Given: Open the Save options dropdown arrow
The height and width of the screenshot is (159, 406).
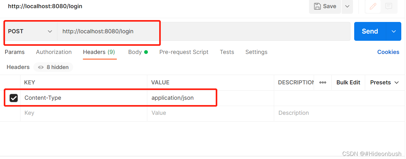Looking at the screenshot, I should [347, 6].
